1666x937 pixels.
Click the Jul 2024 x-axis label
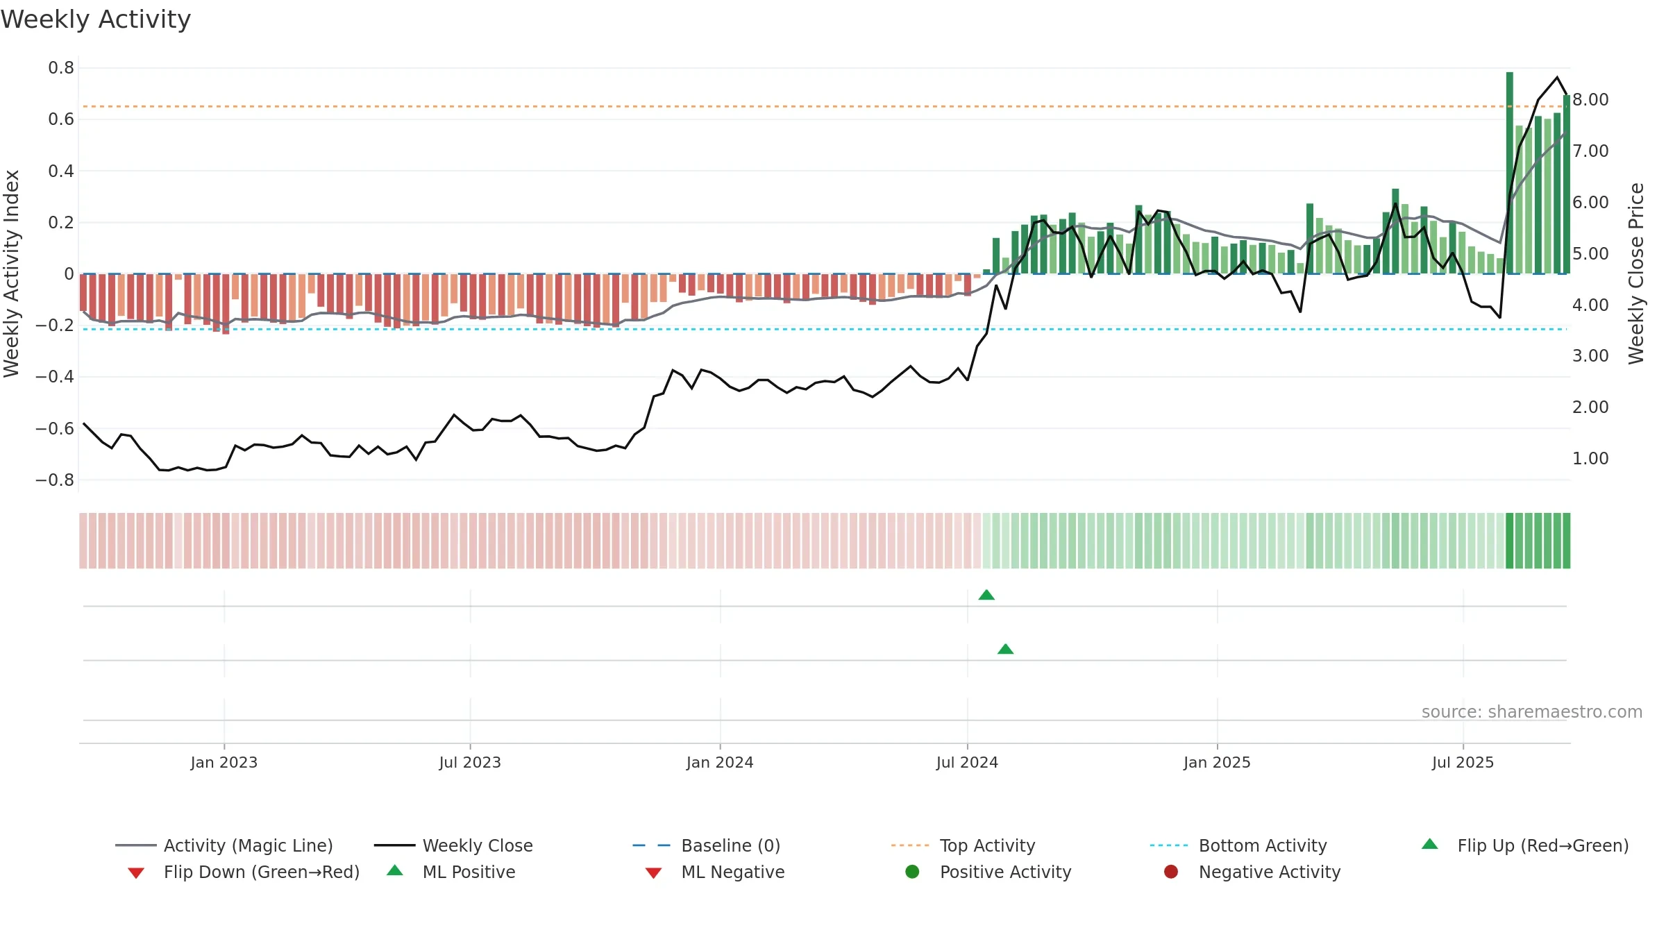coord(967,762)
